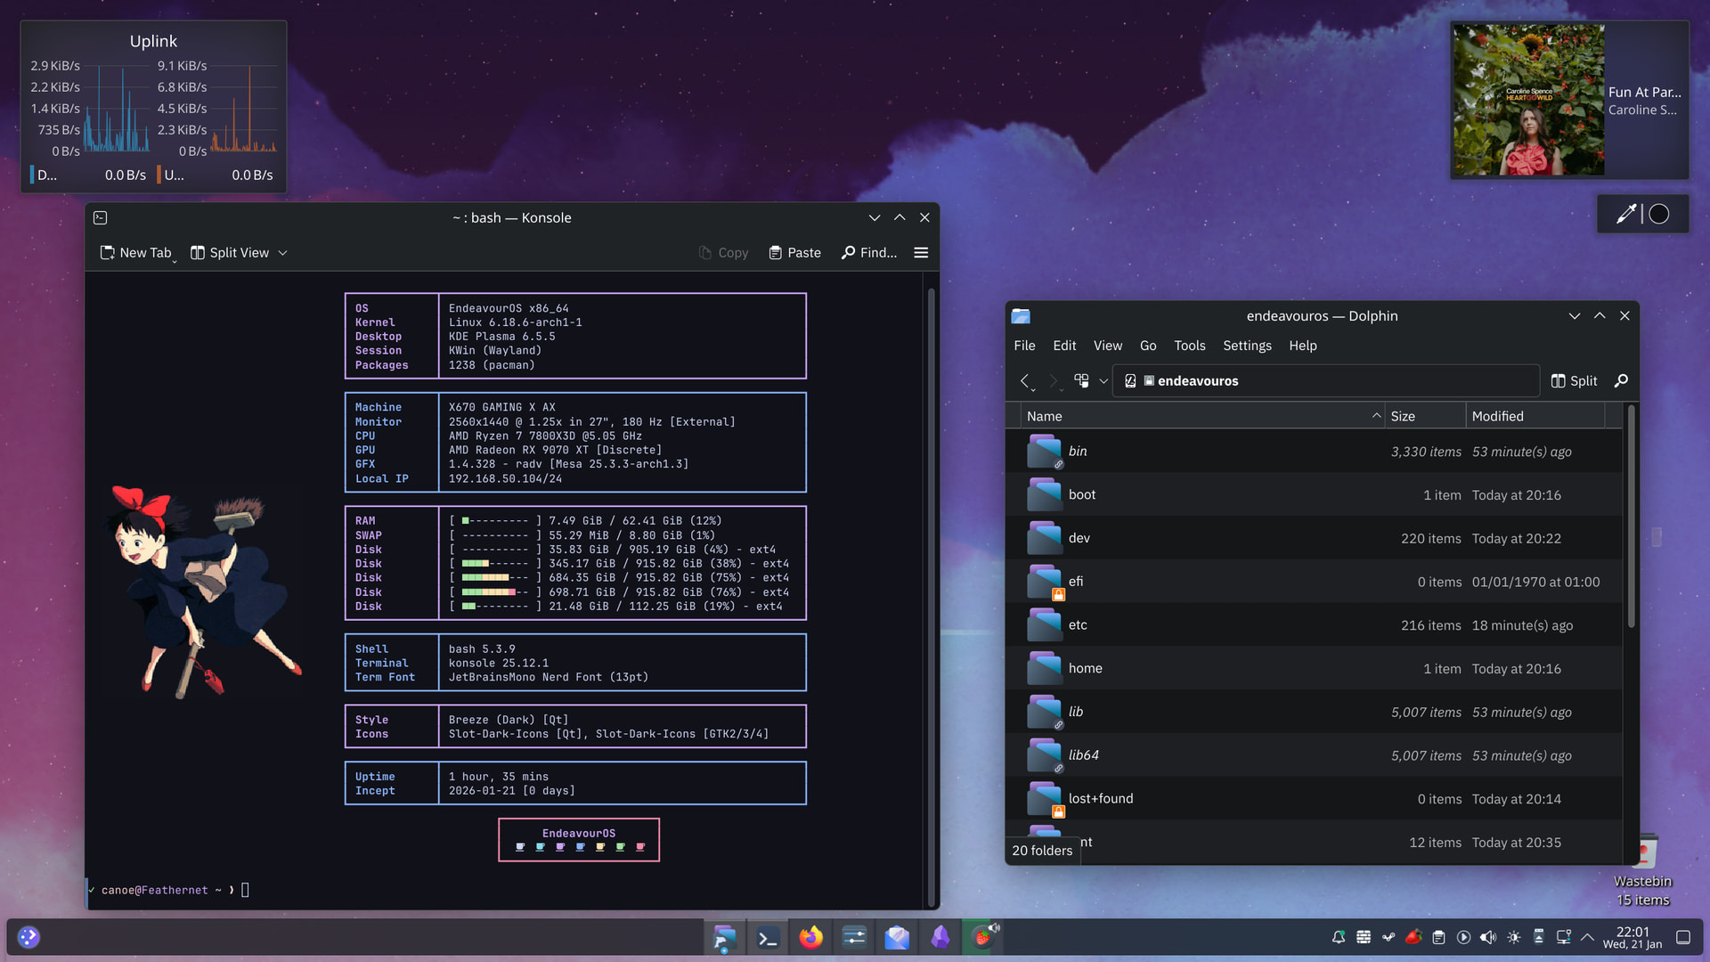This screenshot has width=1710, height=962.
Task: Open the Konsole hamburger menu
Action: tap(921, 253)
